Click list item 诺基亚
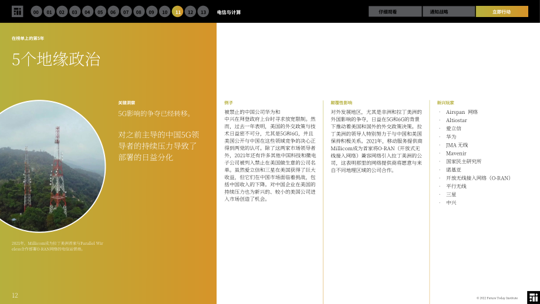Image resolution: width=540 pixels, height=304 pixels. click(454, 170)
